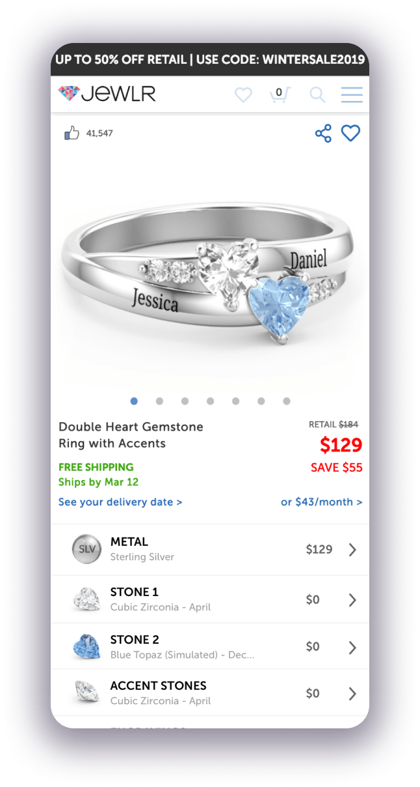This screenshot has width=420, height=787.
Task: Click the search magnifier icon
Action: 317,95
